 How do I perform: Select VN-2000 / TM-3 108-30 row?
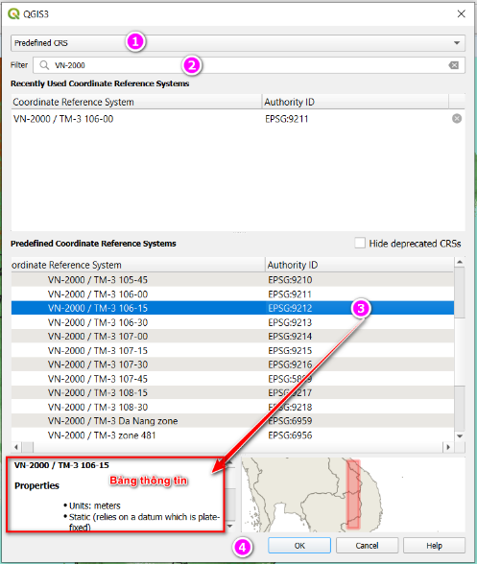(232, 407)
